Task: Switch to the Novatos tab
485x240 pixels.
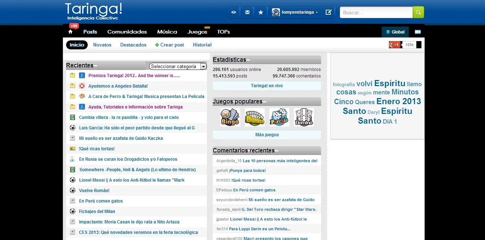Action: coord(102,45)
